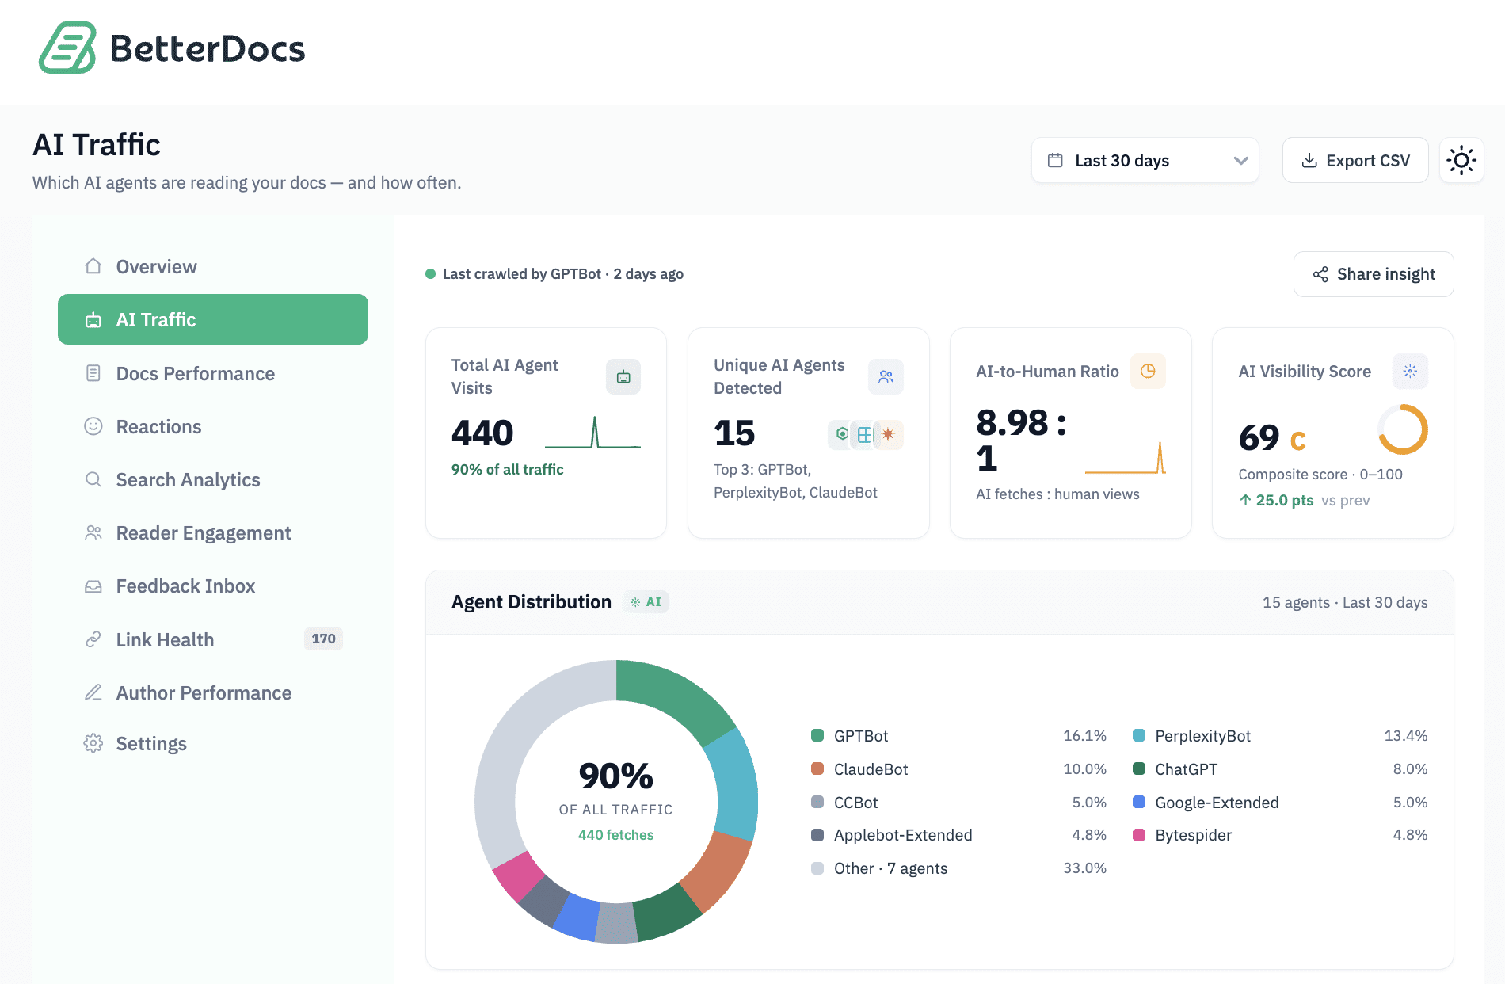1505x984 pixels.
Task: Click the share icon in Share insight
Action: (1320, 274)
